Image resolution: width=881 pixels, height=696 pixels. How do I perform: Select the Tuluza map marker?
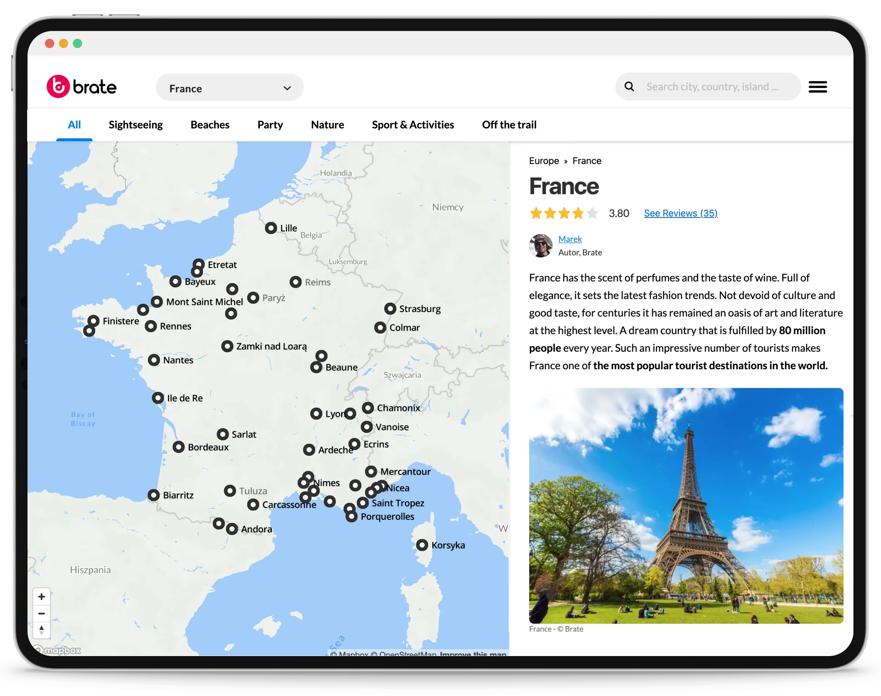click(x=230, y=491)
